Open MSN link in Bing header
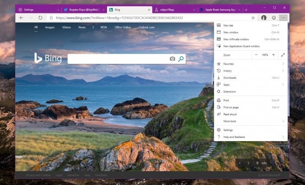Image resolution: width=305 pixels, height=185 pixels. (104, 27)
